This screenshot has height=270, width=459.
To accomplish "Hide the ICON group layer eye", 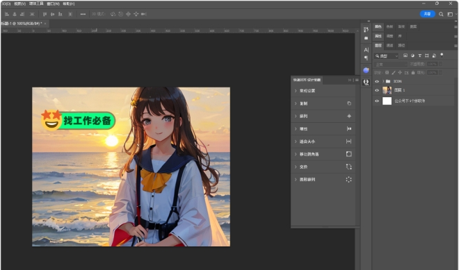I will point(377,81).
